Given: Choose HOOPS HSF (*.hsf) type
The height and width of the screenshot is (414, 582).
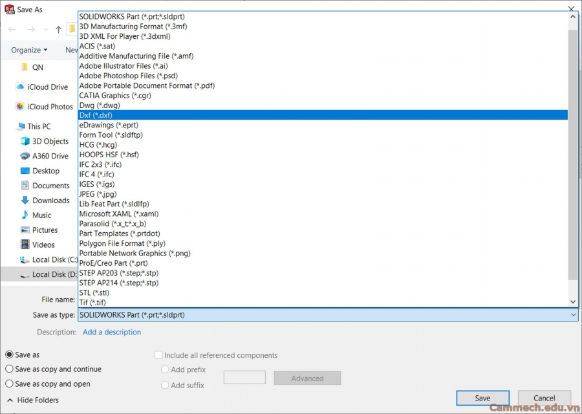Looking at the screenshot, I should pos(323,155).
